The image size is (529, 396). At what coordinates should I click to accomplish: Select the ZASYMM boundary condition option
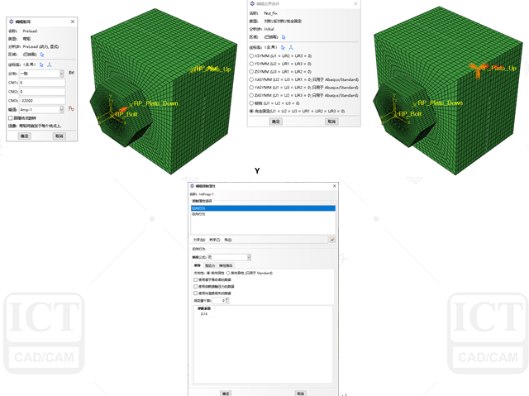click(251, 97)
